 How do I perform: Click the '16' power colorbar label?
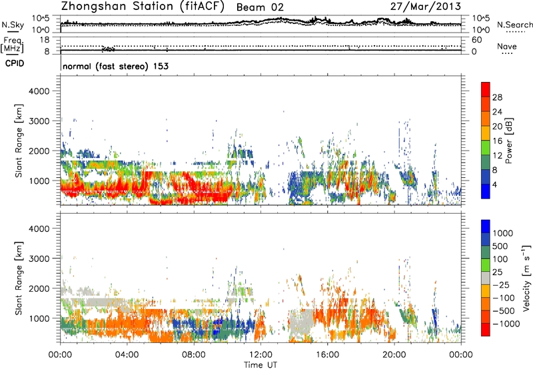(x=497, y=141)
